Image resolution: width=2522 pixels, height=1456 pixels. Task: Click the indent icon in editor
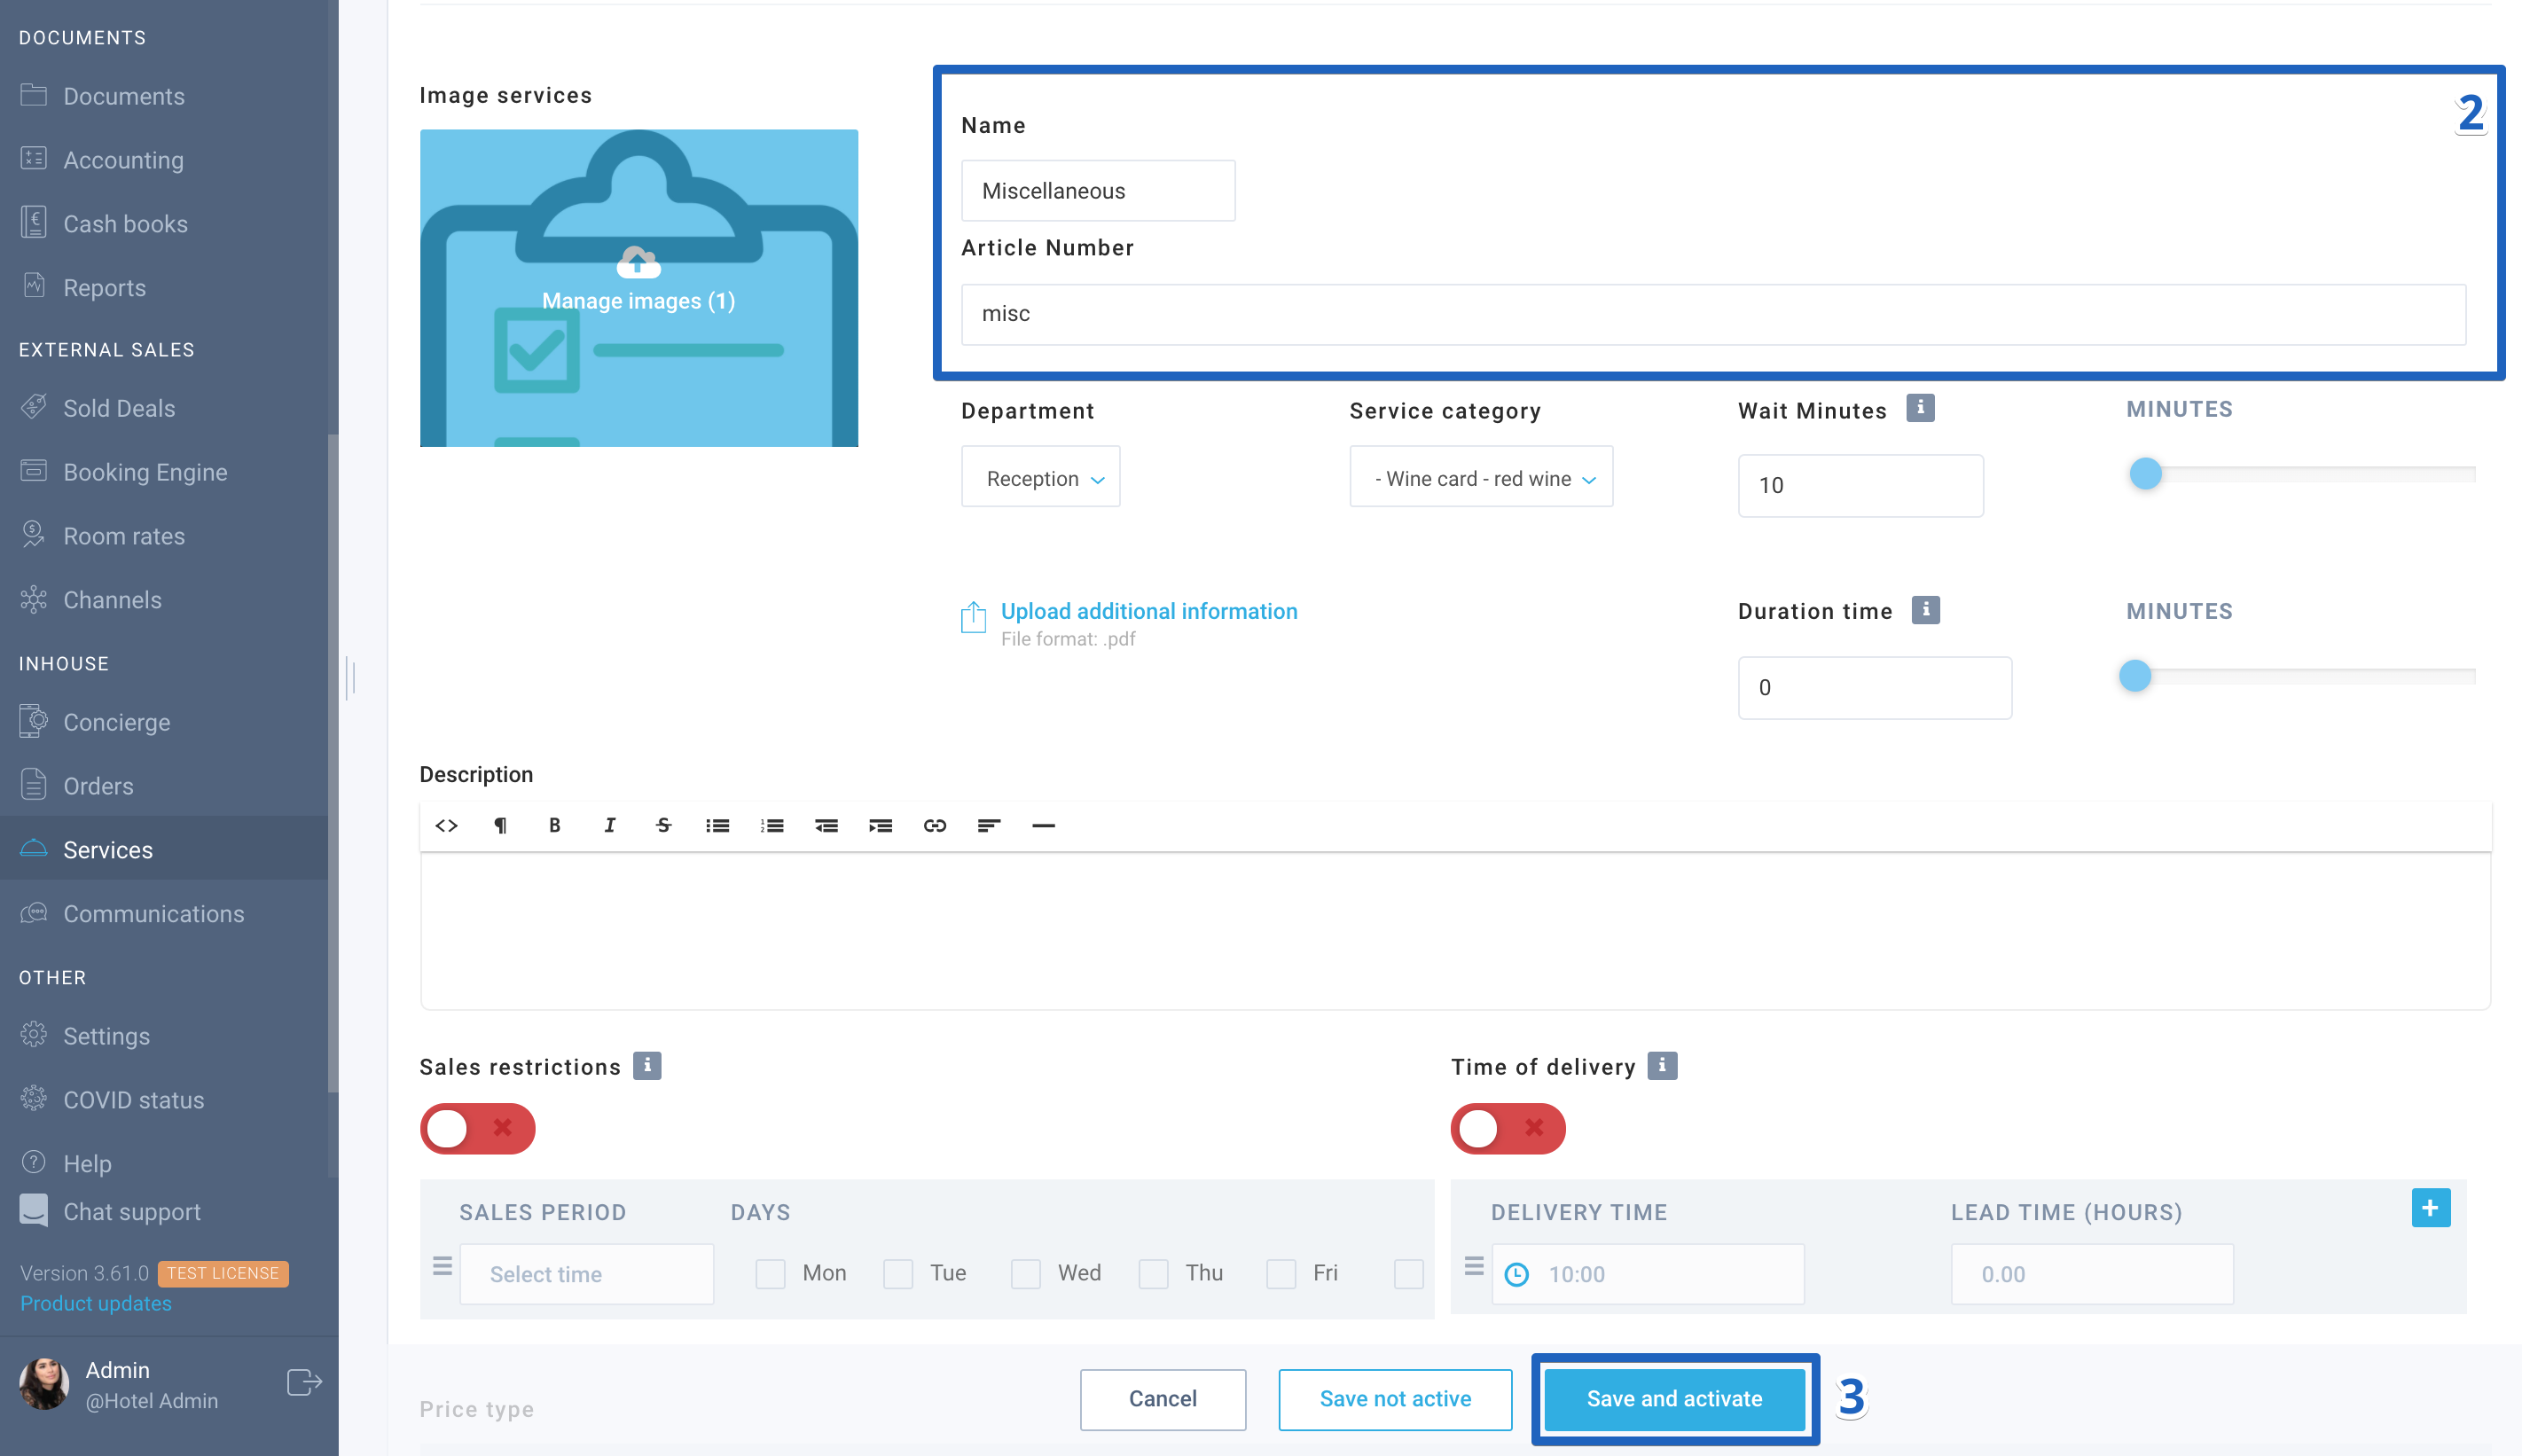click(880, 825)
